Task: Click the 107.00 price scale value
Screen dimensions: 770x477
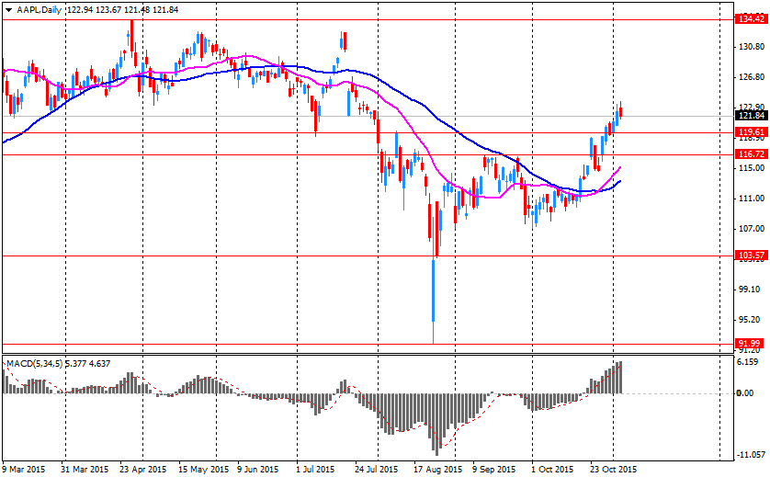Action: point(752,229)
